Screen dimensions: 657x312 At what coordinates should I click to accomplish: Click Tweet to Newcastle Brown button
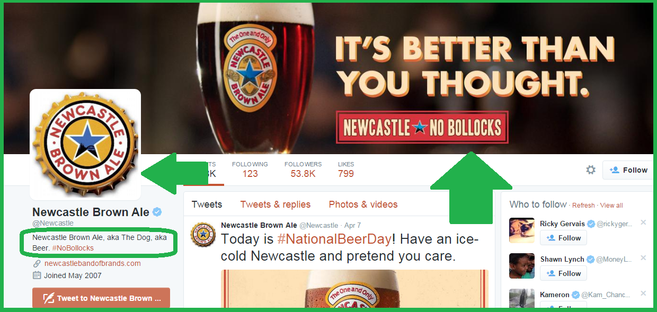tap(101, 298)
